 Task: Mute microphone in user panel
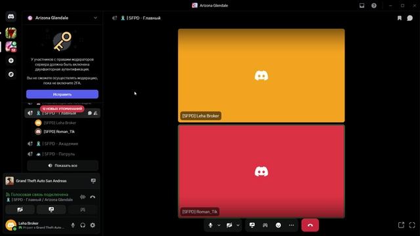tap(73, 226)
